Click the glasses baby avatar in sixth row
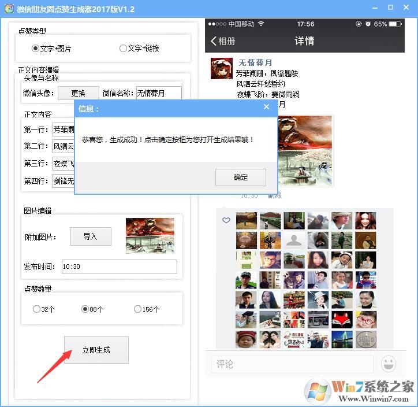 (x=366, y=320)
